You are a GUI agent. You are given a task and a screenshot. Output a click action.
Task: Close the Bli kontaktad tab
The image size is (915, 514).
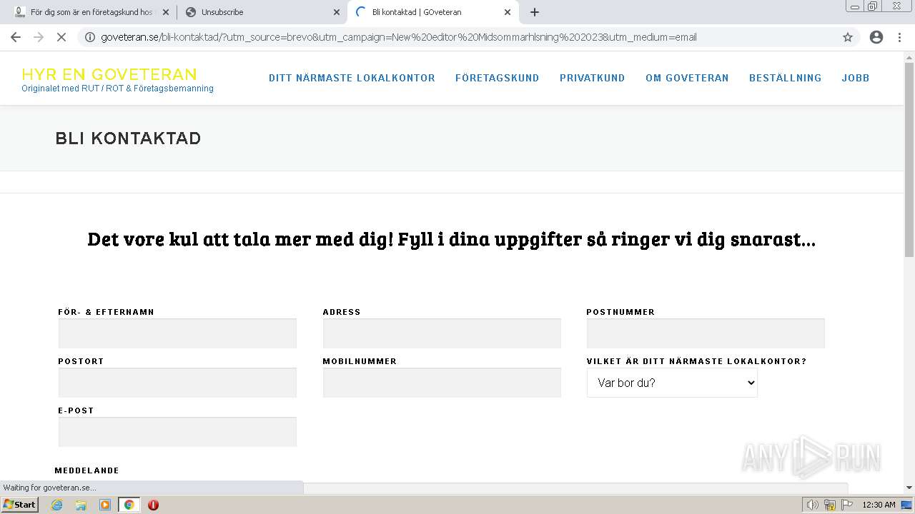point(508,12)
